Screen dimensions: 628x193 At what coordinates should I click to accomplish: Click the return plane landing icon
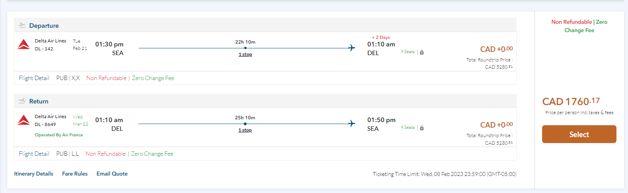coord(22,101)
